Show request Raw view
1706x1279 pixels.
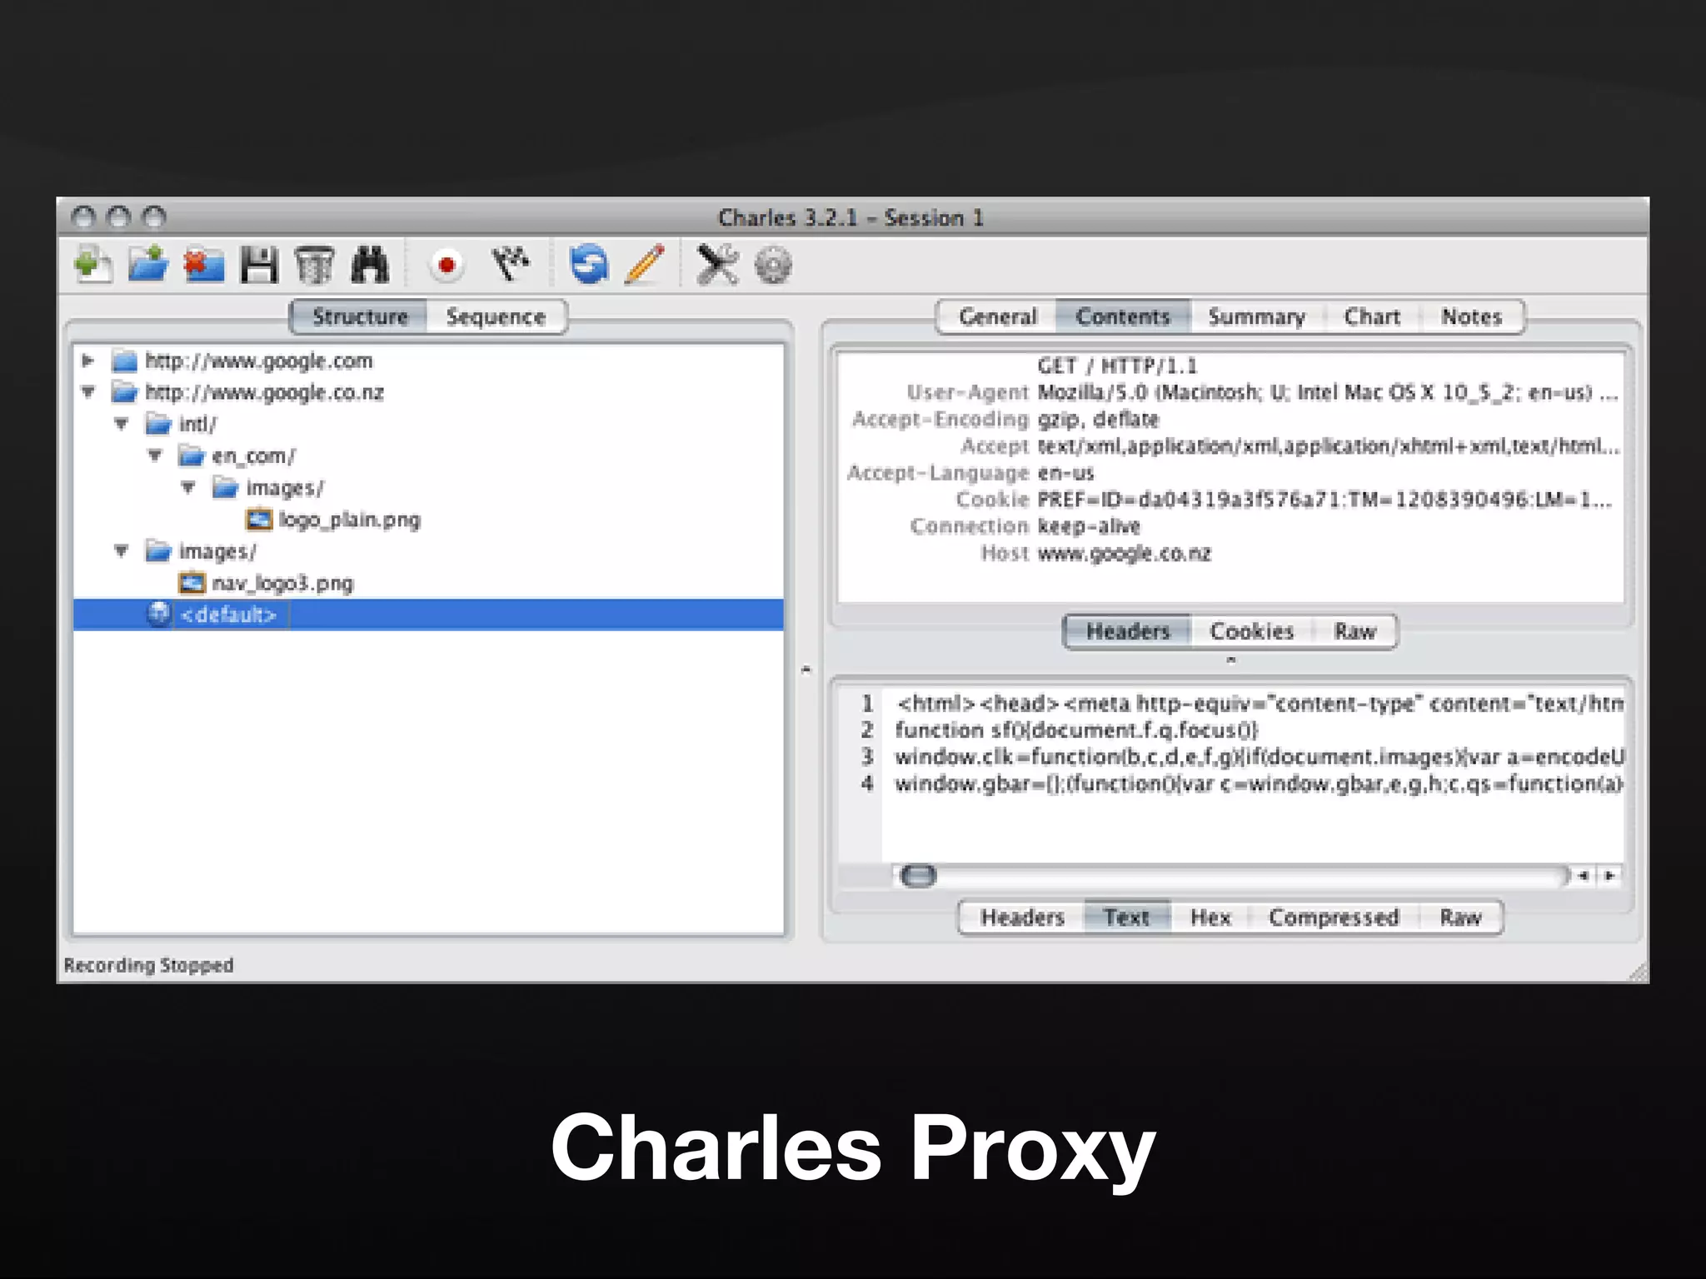point(1354,631)
